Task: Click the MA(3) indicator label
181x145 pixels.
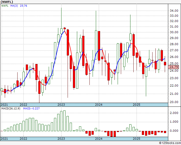Action: 14,6
